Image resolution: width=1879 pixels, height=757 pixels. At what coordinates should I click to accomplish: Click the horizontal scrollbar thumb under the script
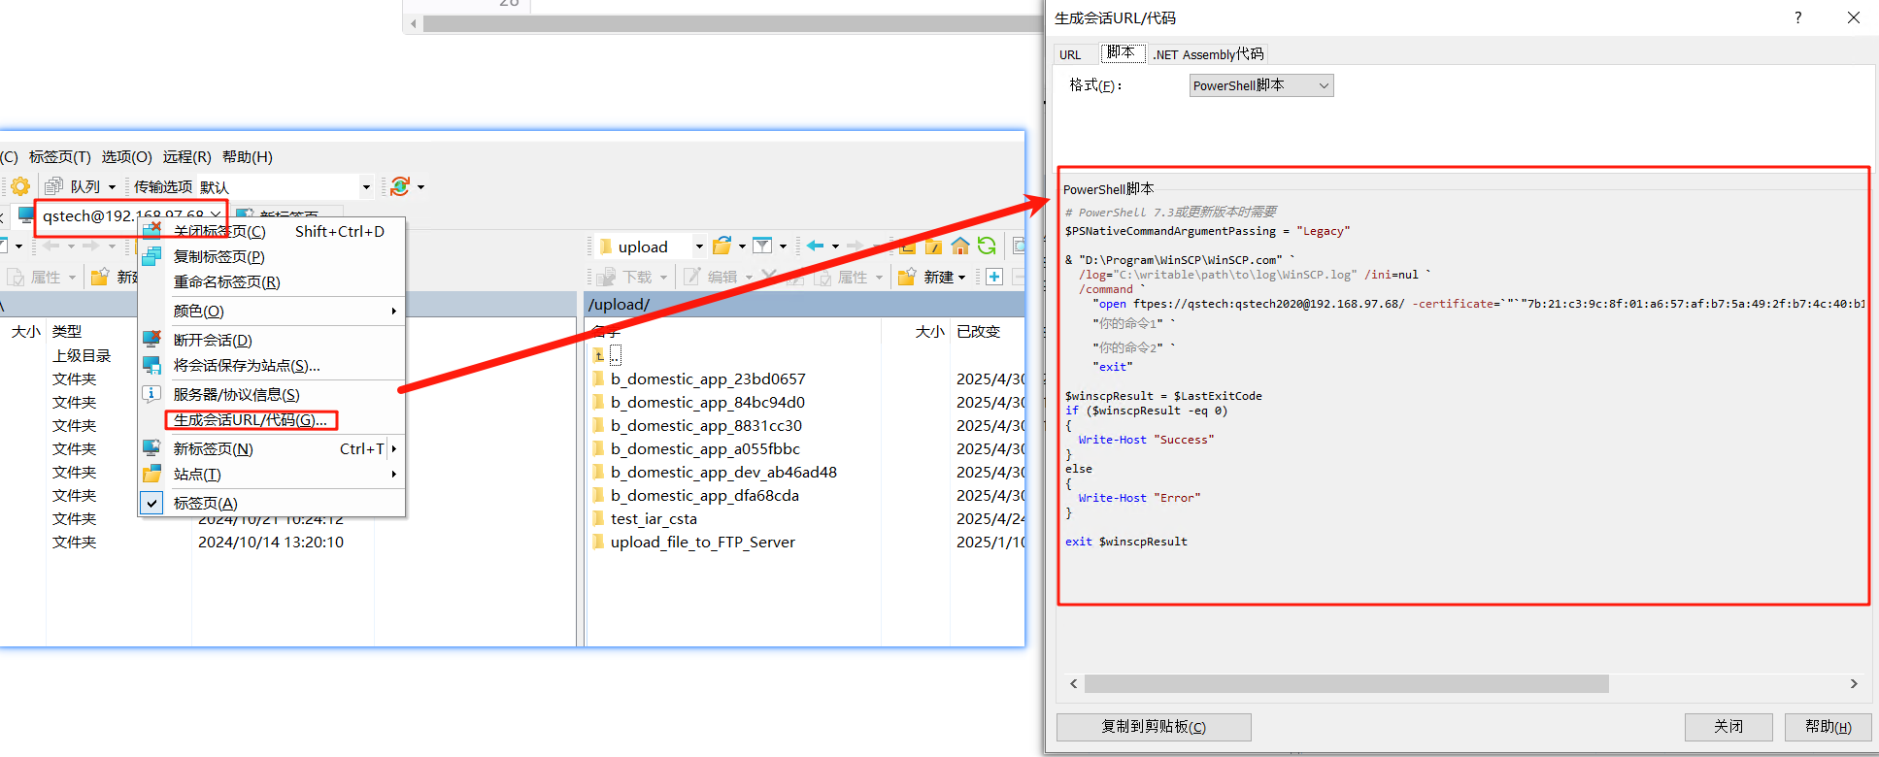click(1346, 684)
